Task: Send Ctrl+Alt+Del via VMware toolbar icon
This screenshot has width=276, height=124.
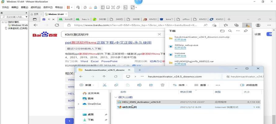Action: [78, 7]
